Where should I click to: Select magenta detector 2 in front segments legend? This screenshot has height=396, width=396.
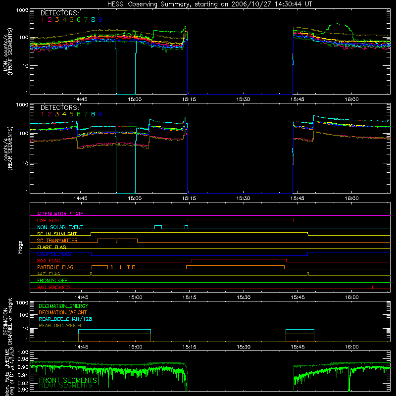[49, 20]
